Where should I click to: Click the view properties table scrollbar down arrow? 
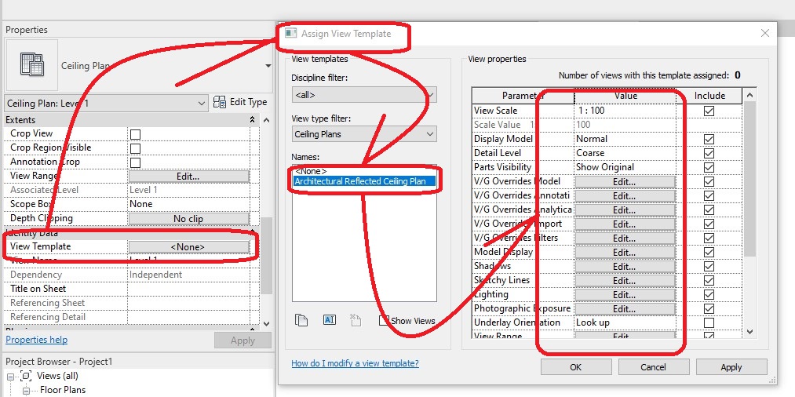[x=750, y=332]
